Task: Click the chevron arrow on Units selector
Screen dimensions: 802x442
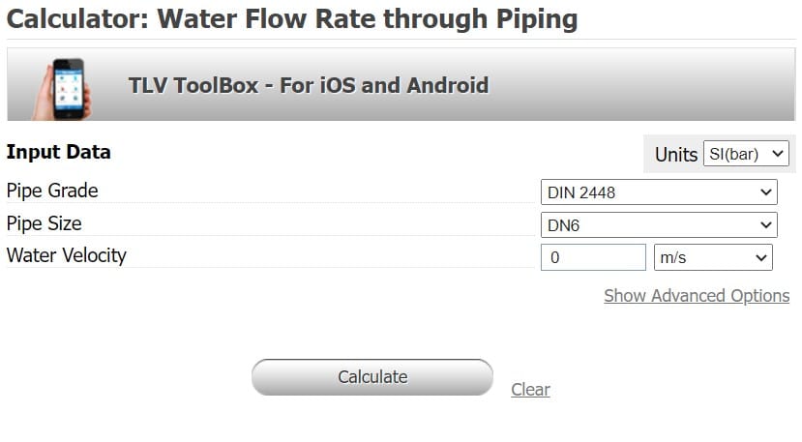Action: (778, 154)
